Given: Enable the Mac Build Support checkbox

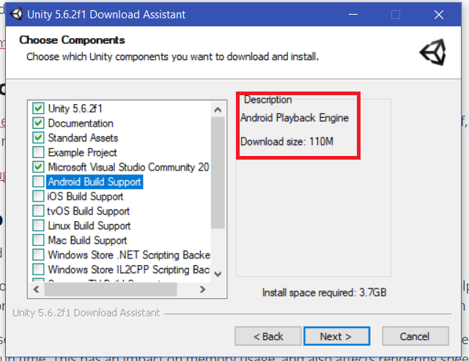Looking at the screenshot, I should click(38, 240).
